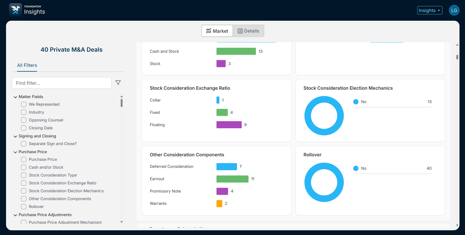This screenshot has height=235, width=465.
Task: Click into the Find filter search box
Action: tap(62, 83)
